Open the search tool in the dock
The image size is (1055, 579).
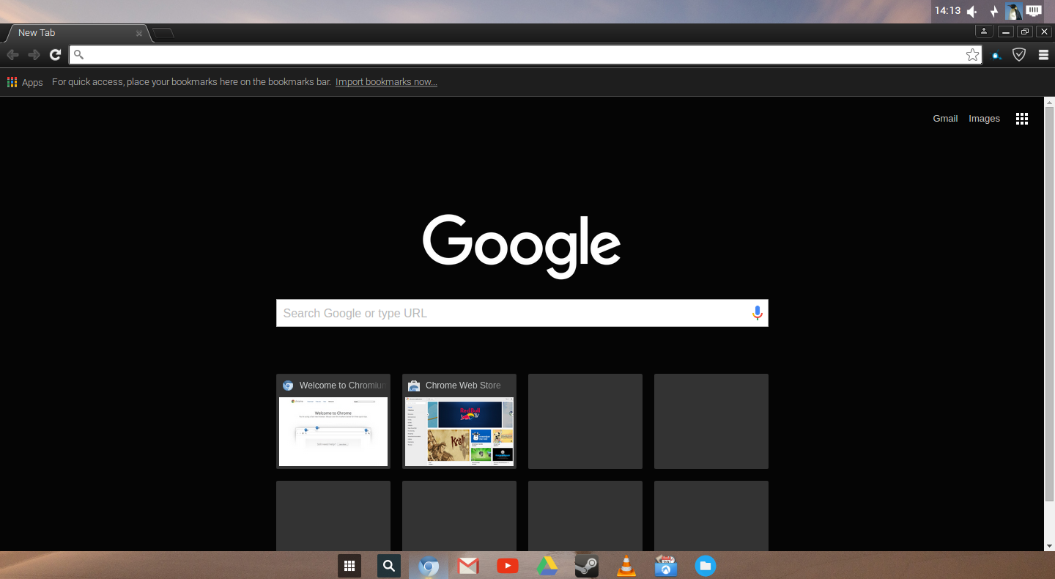(x=389, y=566)
